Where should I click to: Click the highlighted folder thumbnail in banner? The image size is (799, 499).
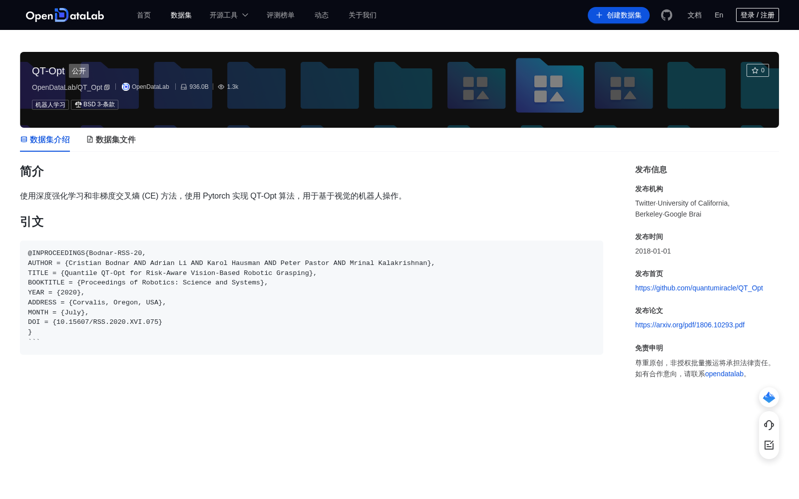tap(550, 85)
